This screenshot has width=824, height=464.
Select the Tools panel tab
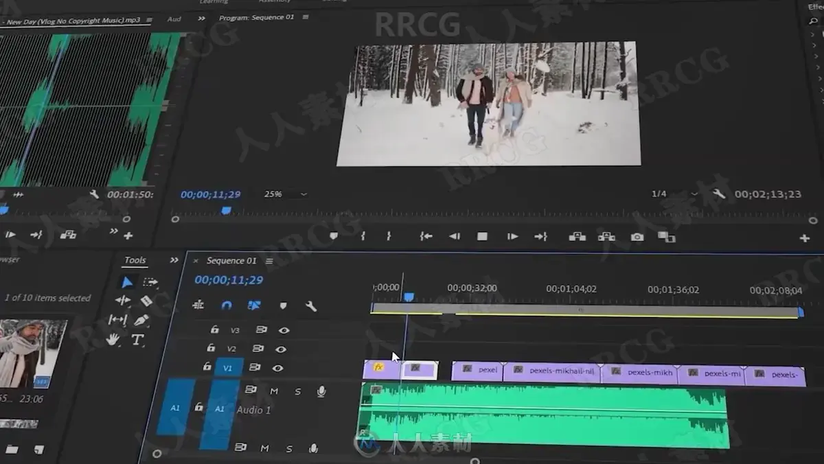click(135, 260)
